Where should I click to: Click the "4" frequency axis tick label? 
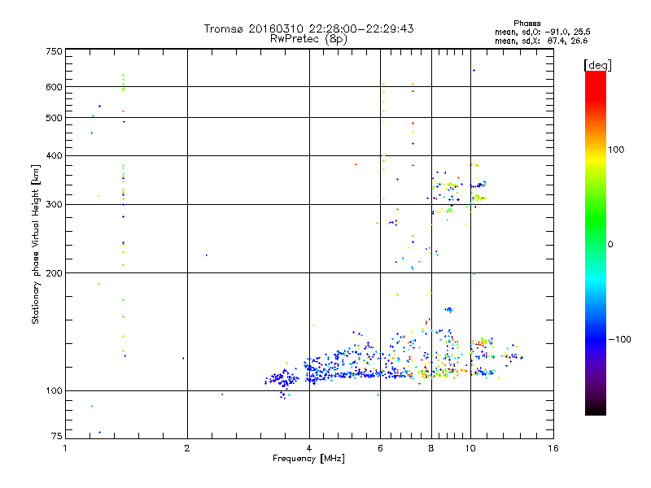coord(309,448)
